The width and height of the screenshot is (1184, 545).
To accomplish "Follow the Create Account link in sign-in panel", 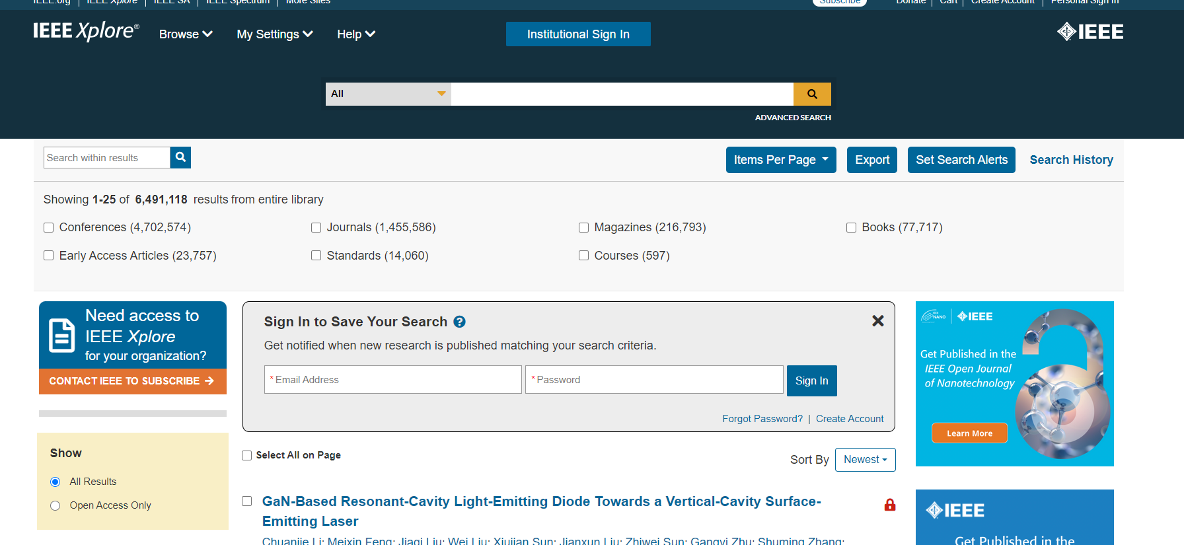I will coord(850,419).
